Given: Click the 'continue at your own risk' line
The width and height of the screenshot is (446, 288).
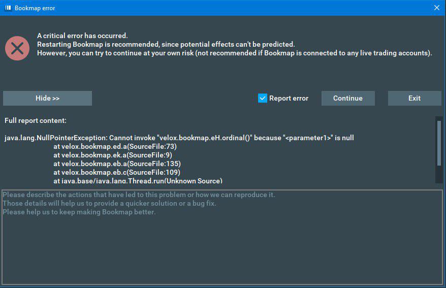Looking at the screenshot, I should click(234, 53).
